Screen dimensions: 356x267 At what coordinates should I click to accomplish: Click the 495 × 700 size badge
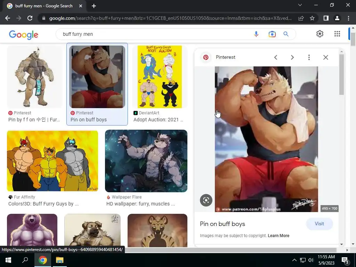[330, 209]
